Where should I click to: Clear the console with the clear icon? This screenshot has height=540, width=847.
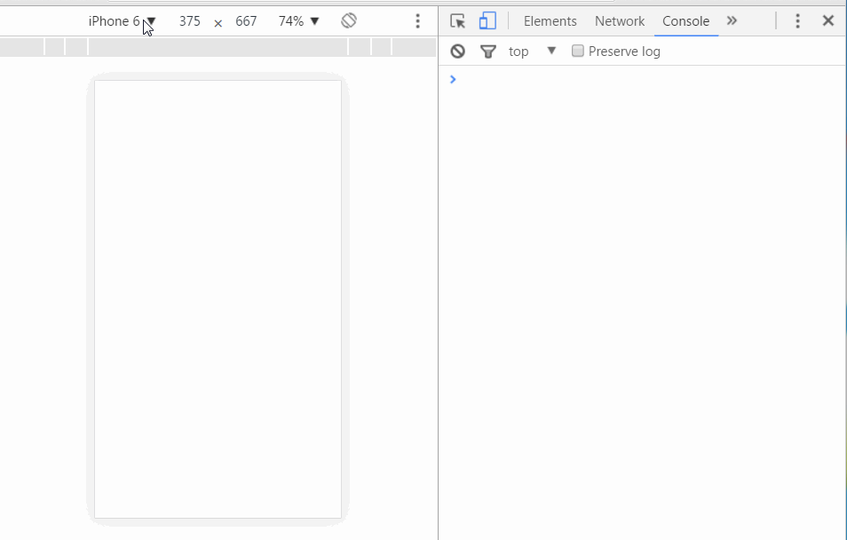click(x=457, y=52)
